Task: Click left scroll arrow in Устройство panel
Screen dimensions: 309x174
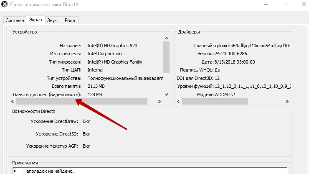Action: (13, 101)
